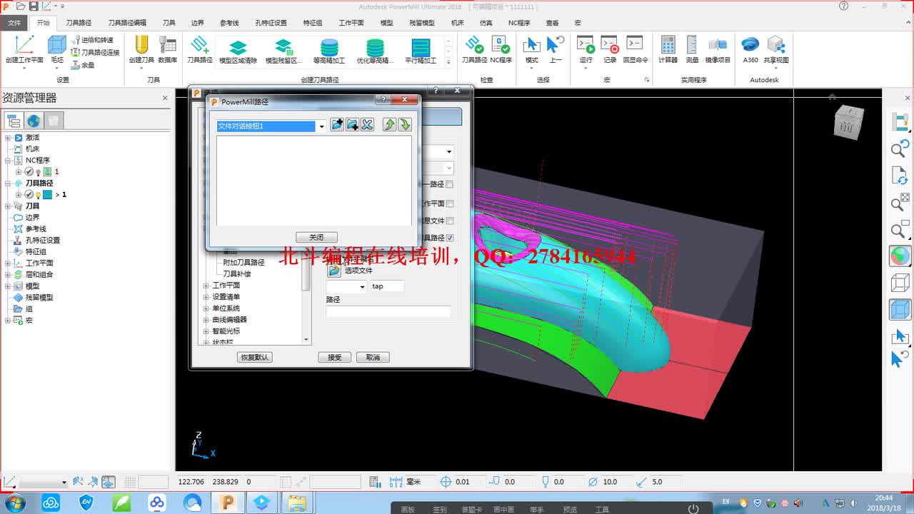Screen dimensions: 914x514
Task: Expand the 曲线编辑器 node in options tree
Action: point(206,320)
